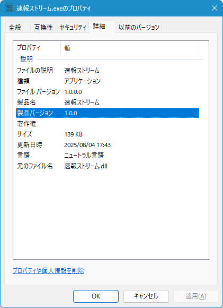Select the ファイル バージョン row label
This screenshot has width=223, height=308.
[x=38, y=91]
